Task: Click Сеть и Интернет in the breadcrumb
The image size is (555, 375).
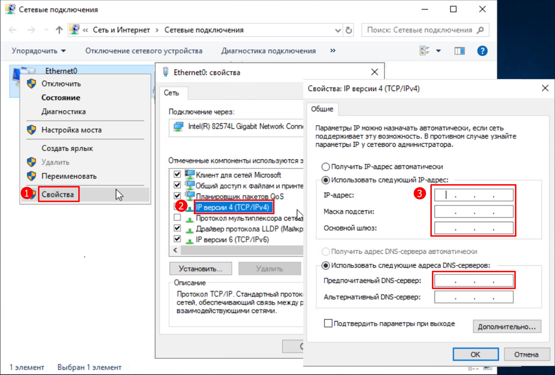Action: [x=121, y=30]
